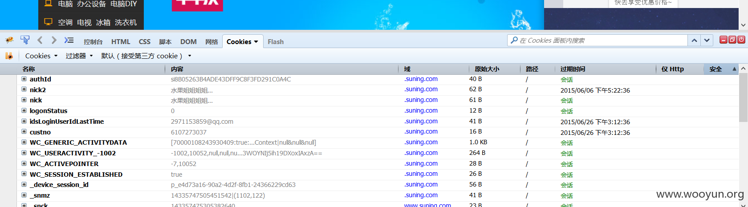
Task: Click the page scrollbar down arrow
Action: tap(743, 25)
